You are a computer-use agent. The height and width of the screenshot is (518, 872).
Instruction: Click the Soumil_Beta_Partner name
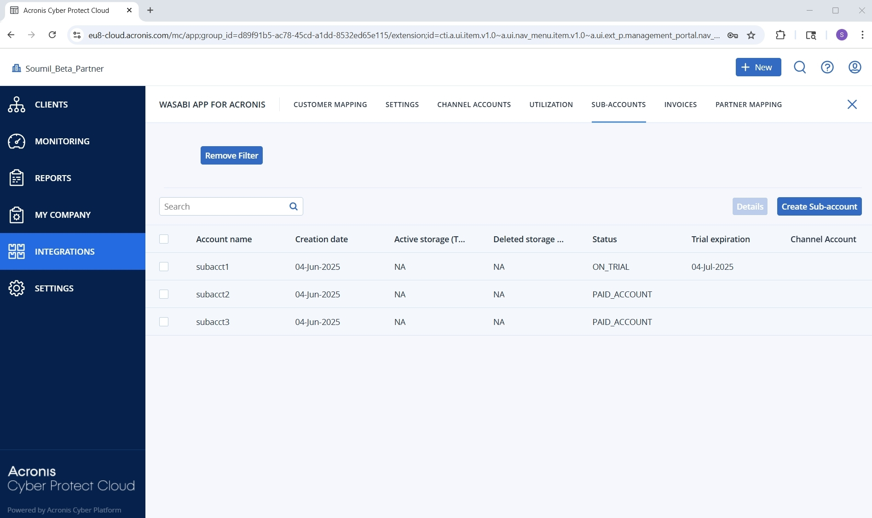point(64,68)
